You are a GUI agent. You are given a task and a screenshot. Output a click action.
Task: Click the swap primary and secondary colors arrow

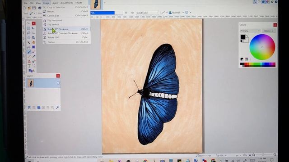(247, 36)
